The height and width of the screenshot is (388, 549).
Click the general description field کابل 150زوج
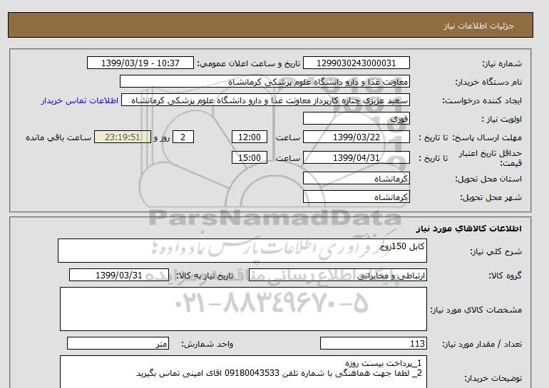242,251
